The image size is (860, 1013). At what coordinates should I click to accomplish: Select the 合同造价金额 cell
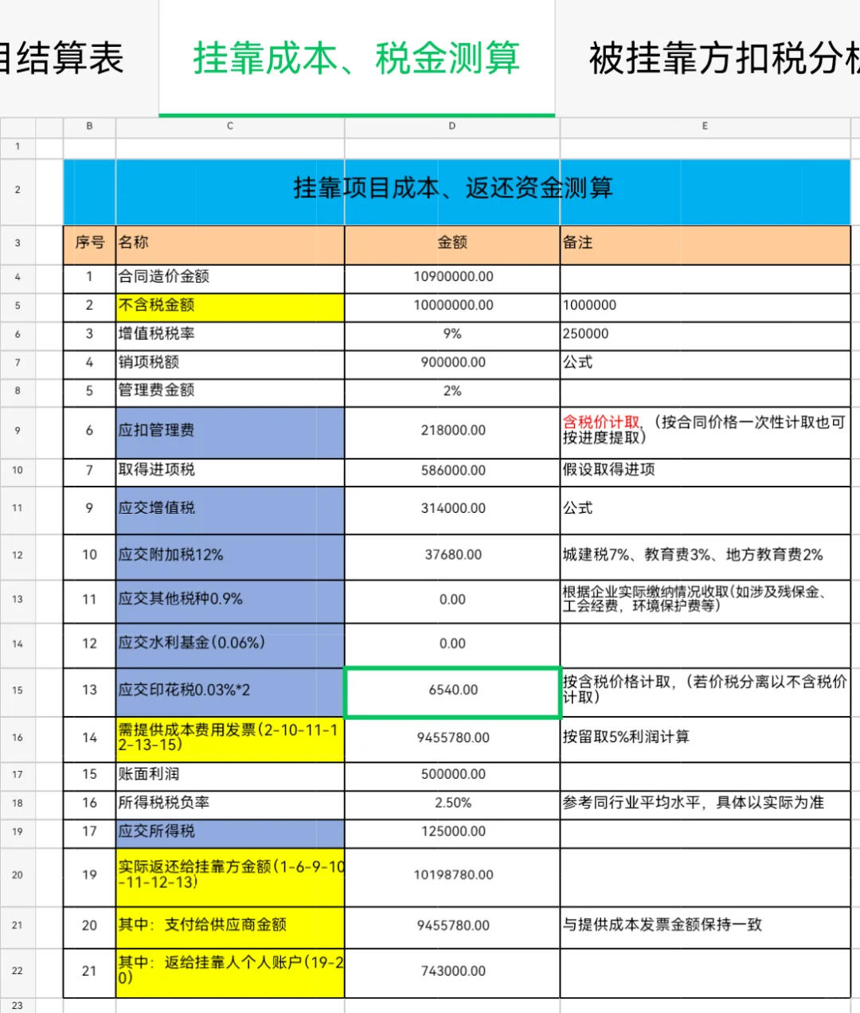tap(230, 277)
